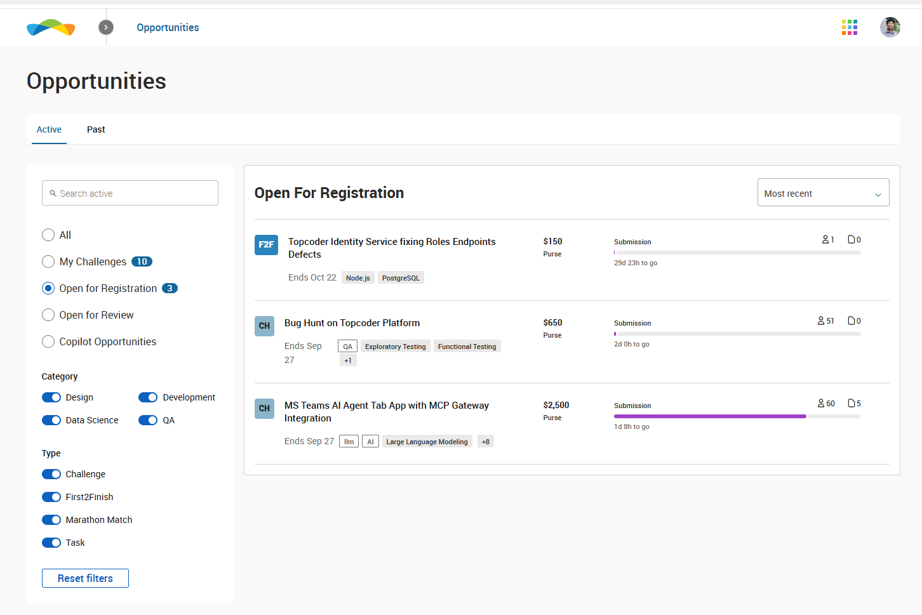Viewport: 922px width, 615px height.
Task: Select the My Challenges radio option
Action: click(x=48, y=261)
